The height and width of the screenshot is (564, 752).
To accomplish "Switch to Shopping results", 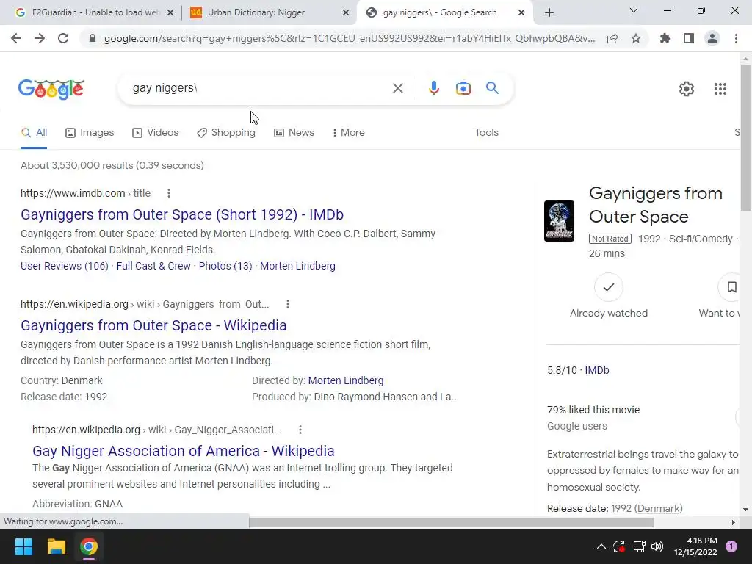I will [x=226, y=133].
